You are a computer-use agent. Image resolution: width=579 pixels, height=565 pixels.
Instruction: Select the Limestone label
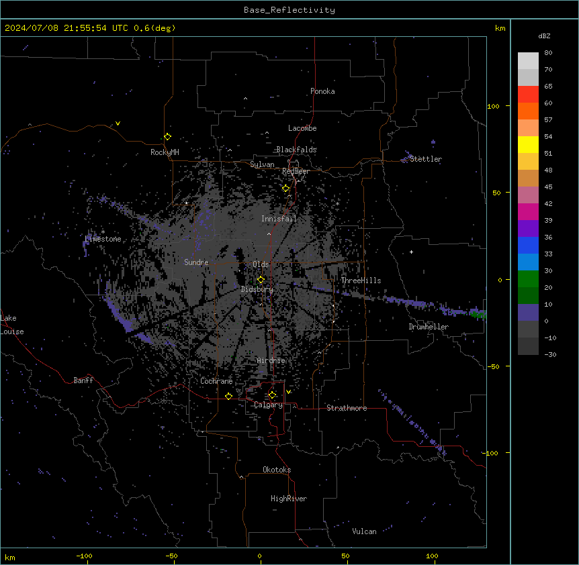103,239
